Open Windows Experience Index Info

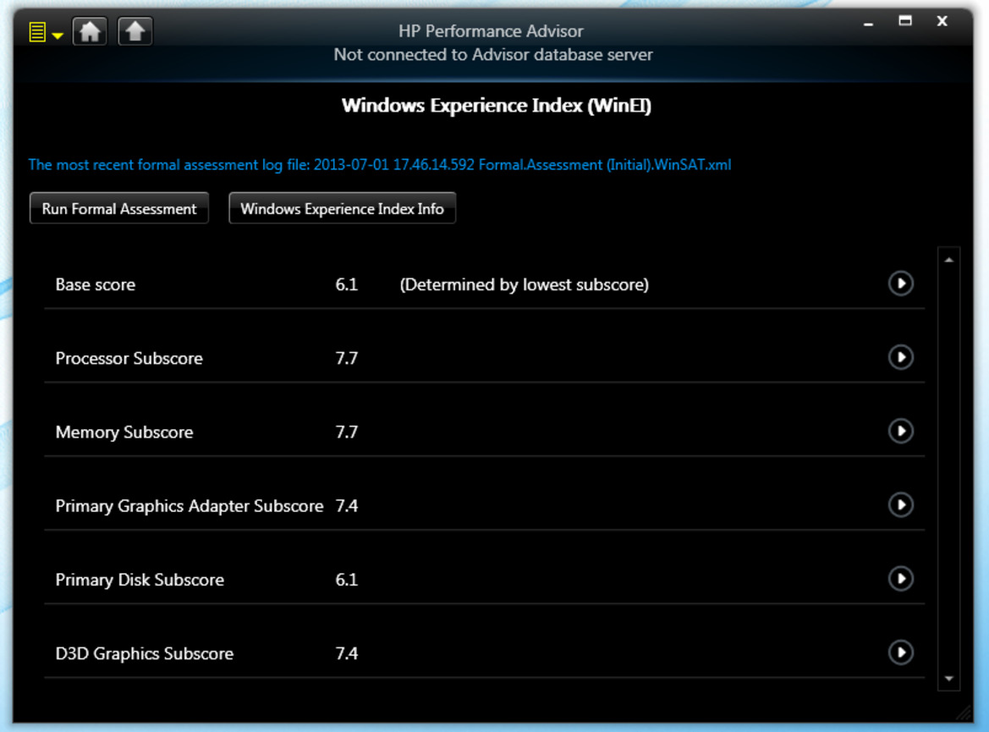(342, 208)
